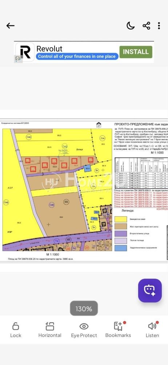This screenshot has width=168, height=365.
Task: Open the AI assistant chat button
Action: pyautogui.click(x=150, y=291)
